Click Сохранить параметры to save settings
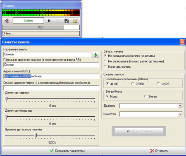This screenshot has width=186, height=156. tap(67, 151)
